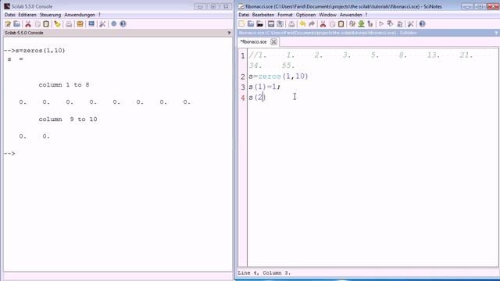Click the console input prompt at the bottom
500x281 pixels.
coord(9,154)
